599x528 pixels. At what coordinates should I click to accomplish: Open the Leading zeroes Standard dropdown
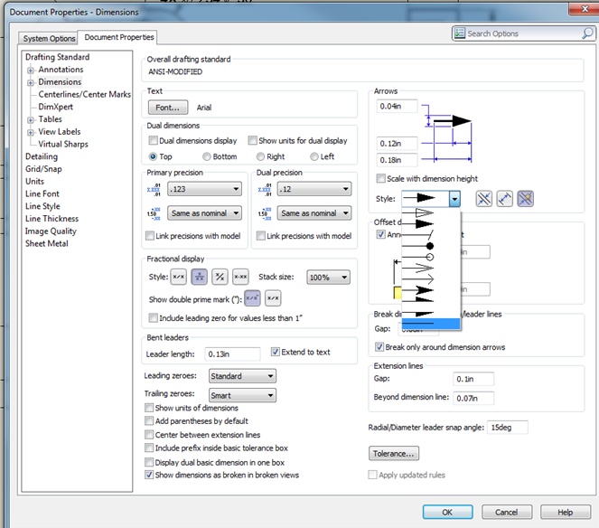[242, 376]
